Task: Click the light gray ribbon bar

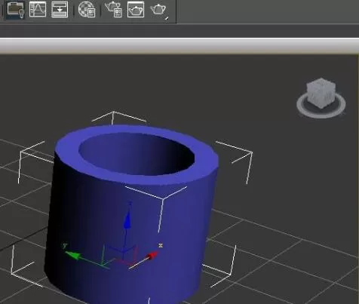Action: 179,46
